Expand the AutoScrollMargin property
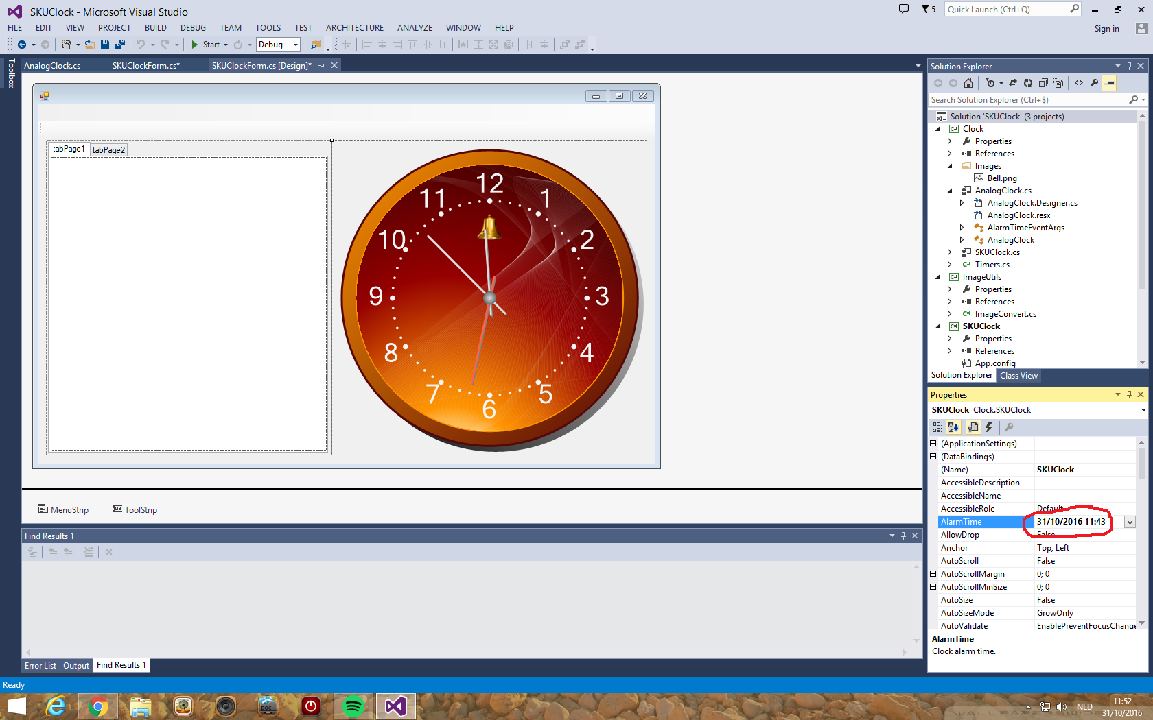 [x=933, y=574]
